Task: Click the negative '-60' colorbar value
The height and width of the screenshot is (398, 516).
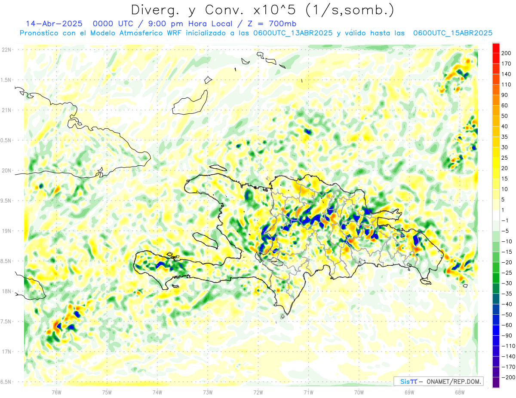Action: click(507, 325)
